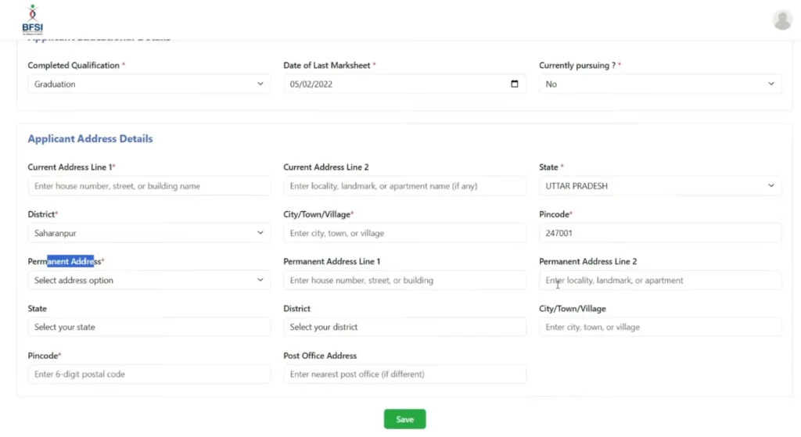Viewport: 801px width, 437px height.
Task: Expand the Completed Qualification dropdown
Action: (x=149, y=84)
